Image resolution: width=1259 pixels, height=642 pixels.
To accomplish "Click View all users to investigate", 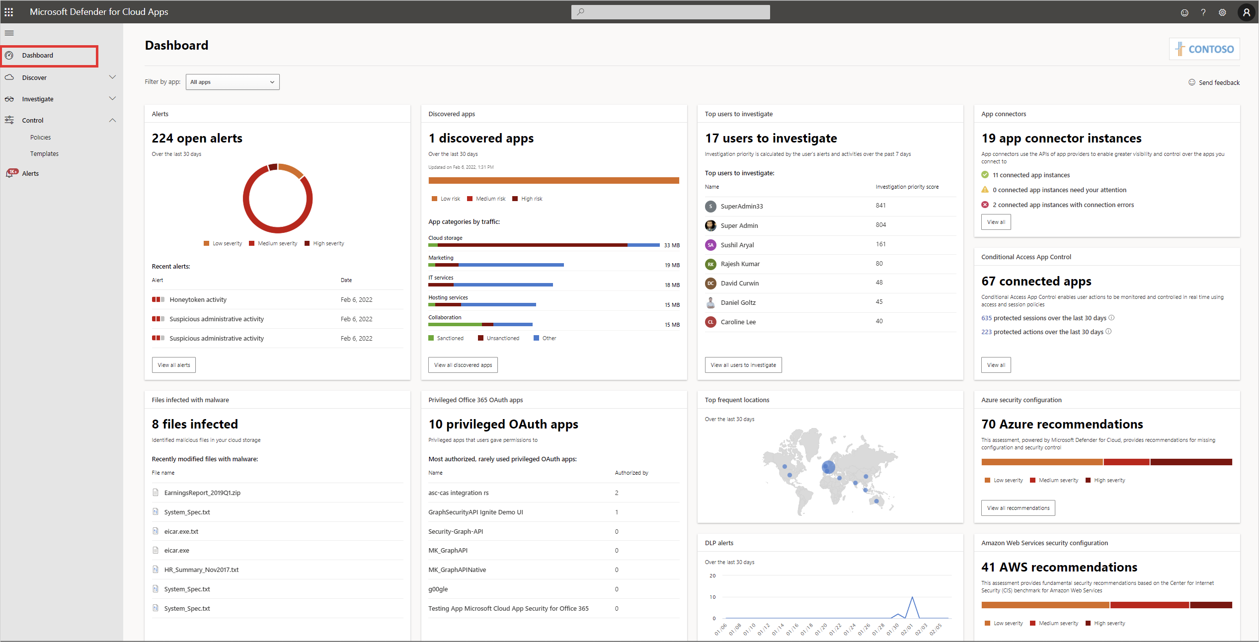I will coord(743,365).
